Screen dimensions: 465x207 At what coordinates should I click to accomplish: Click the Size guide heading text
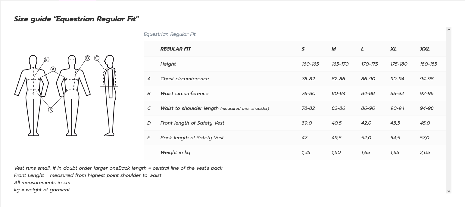click(76, 19)
